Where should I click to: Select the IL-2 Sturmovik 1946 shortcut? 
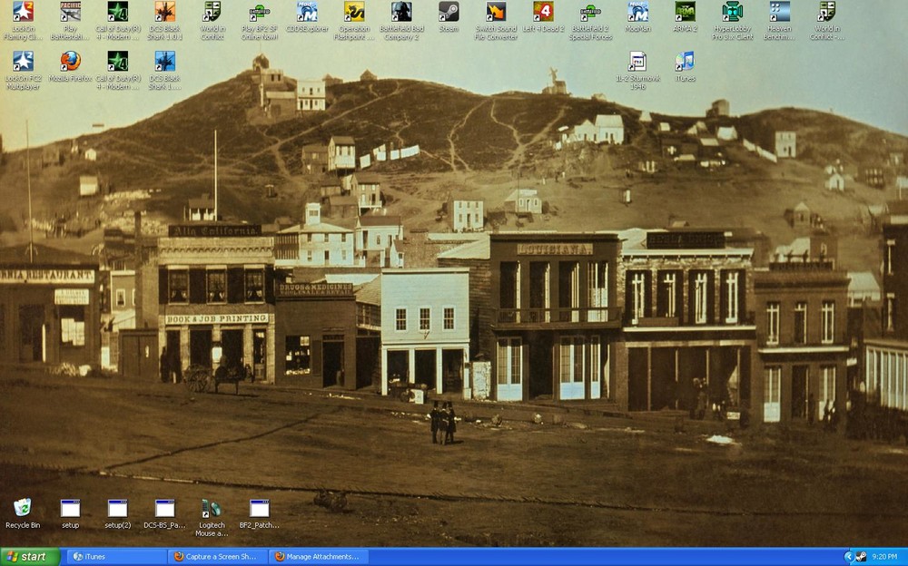[637, 62]
